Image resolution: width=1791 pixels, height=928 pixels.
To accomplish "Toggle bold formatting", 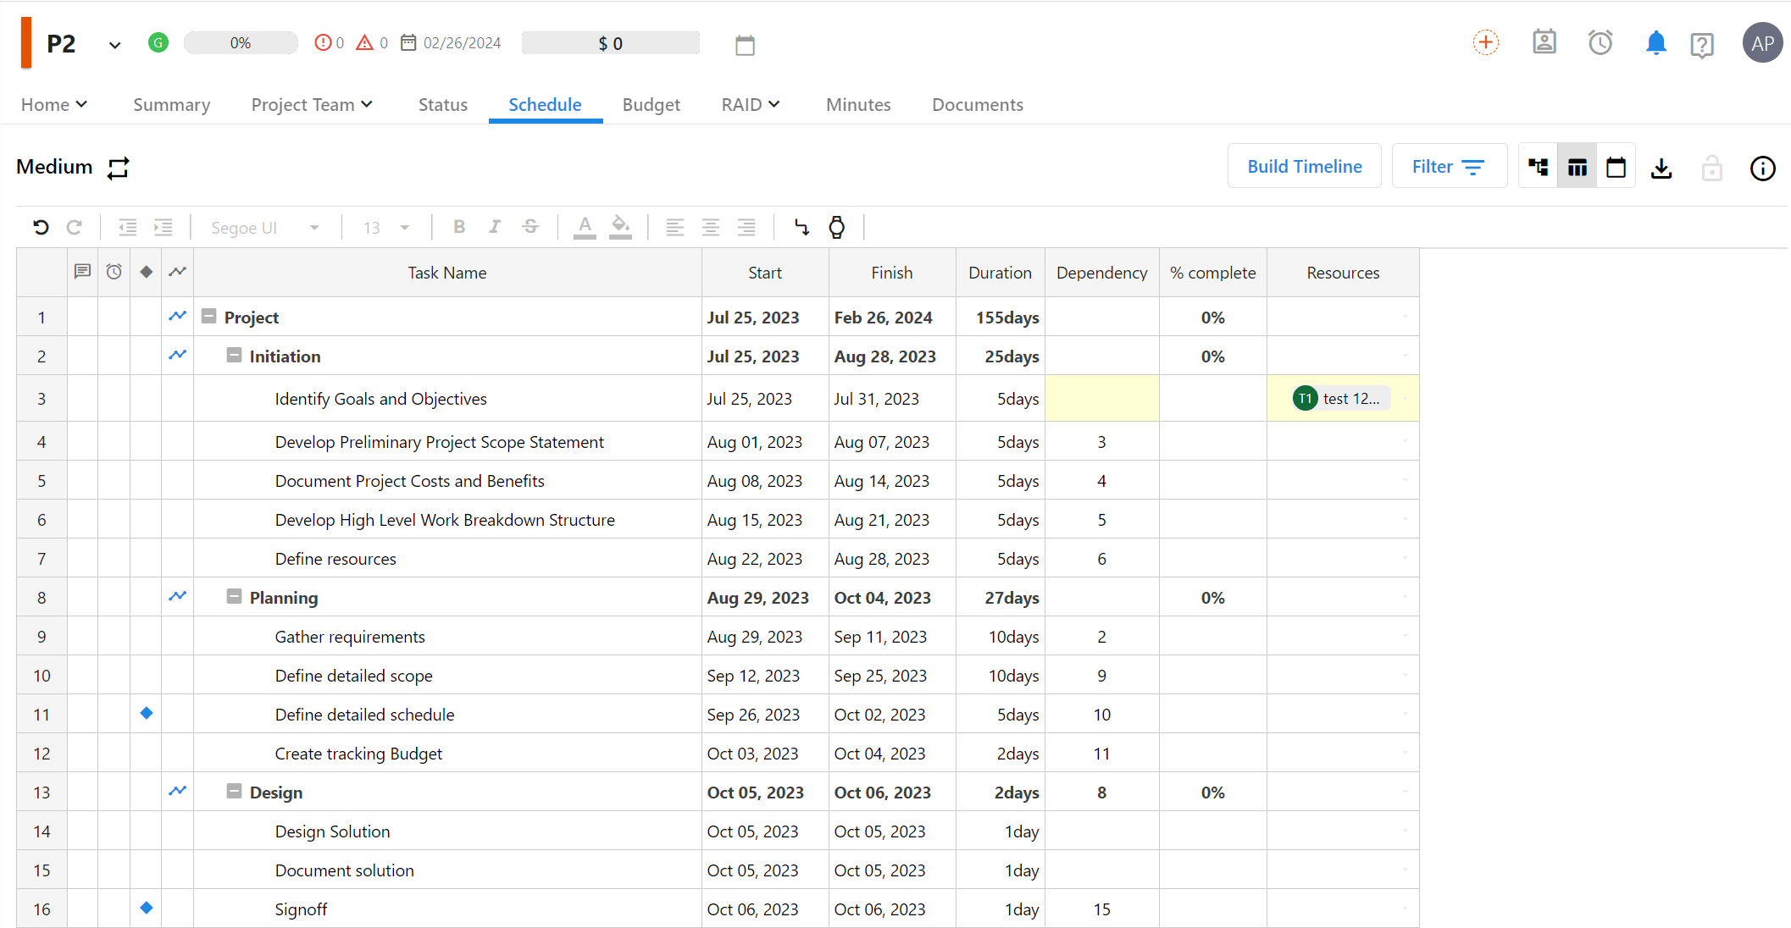I will point(459,227).
